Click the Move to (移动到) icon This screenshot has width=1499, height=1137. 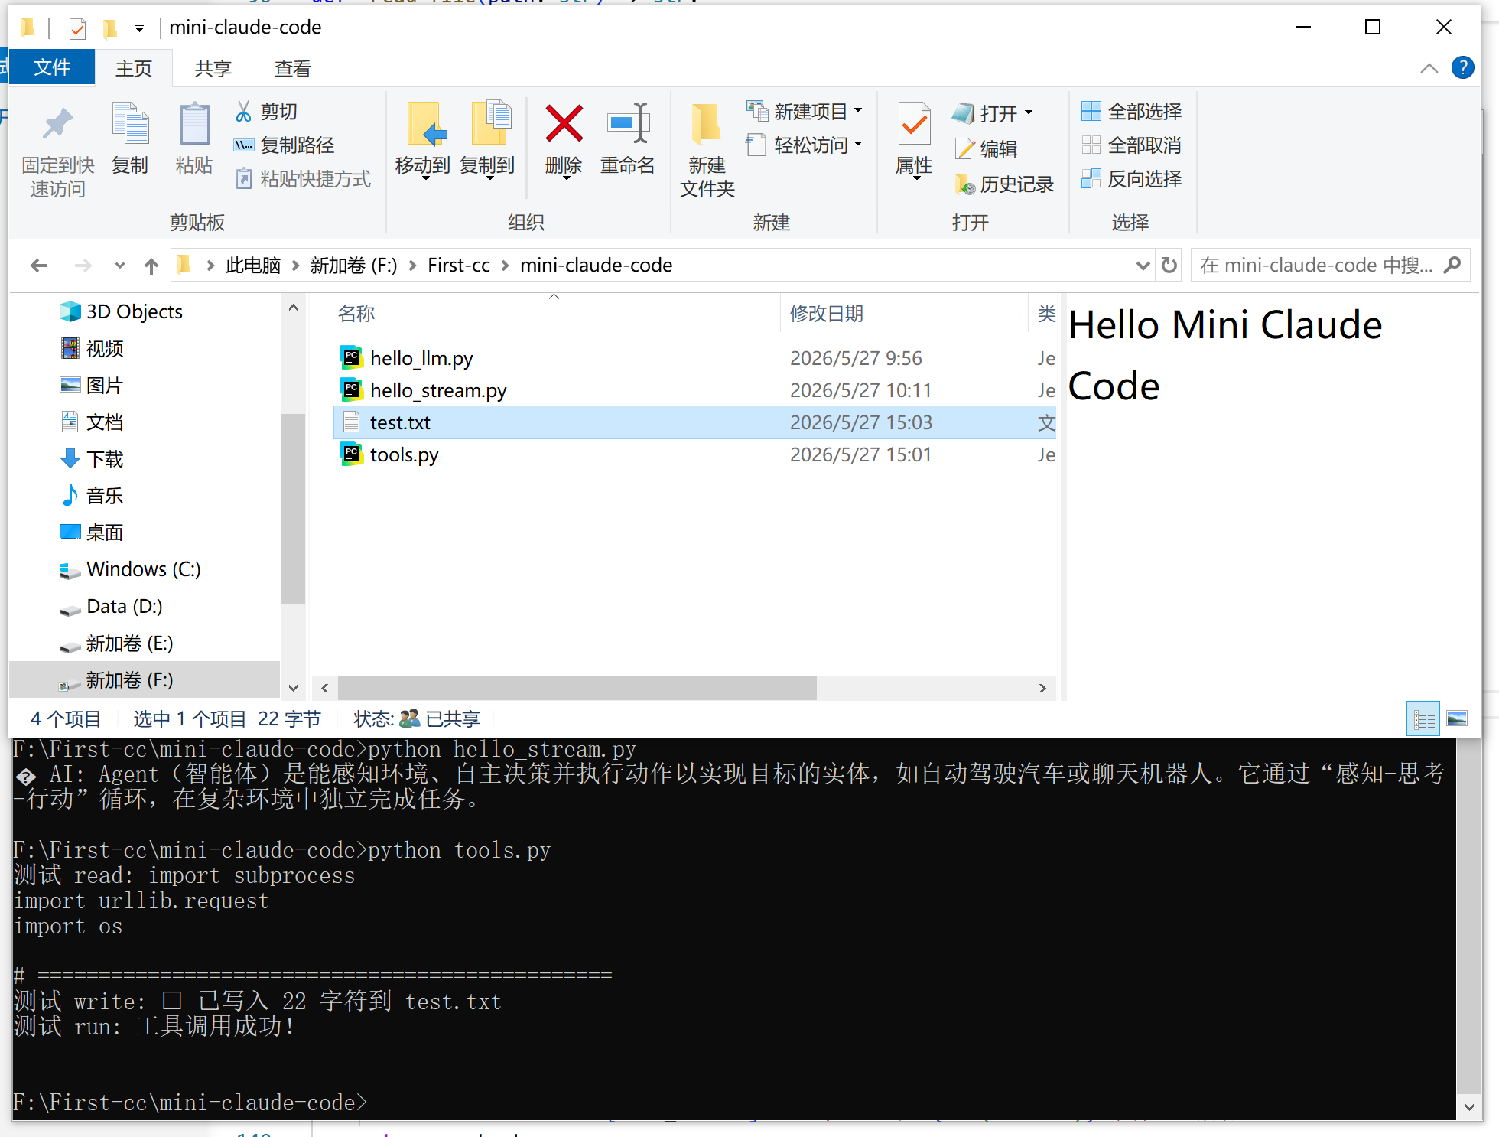pos(425,124)
